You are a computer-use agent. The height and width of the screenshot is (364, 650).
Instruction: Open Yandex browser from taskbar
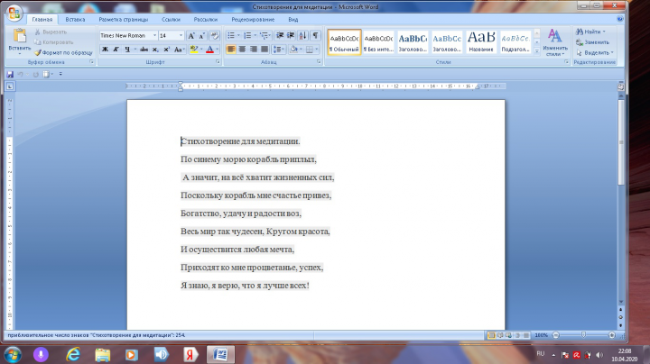click(x=190, y=354)
